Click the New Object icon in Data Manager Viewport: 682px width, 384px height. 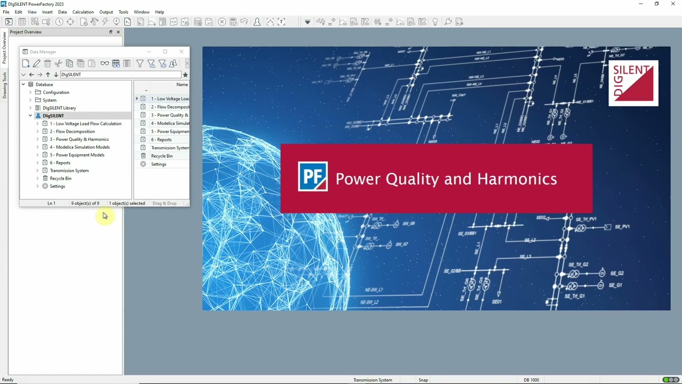pyautogui.click(x=26, y=63)
